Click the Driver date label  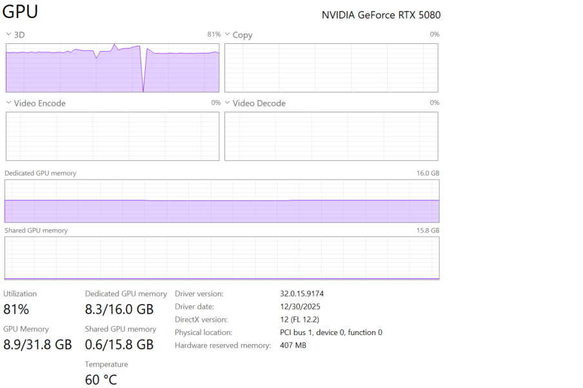pos(195,307)
